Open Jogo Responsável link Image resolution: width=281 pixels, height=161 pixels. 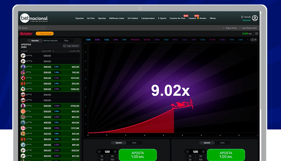(249, 28)
